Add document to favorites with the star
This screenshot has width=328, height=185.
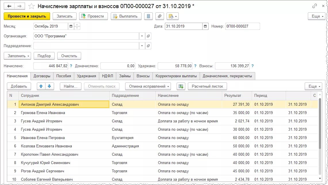coord(31,6)
